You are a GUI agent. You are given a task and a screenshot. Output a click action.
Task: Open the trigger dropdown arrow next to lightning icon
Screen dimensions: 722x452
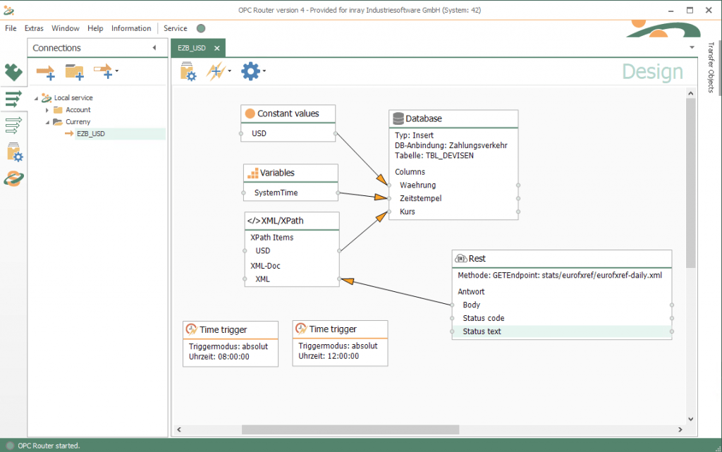(229, 71)
